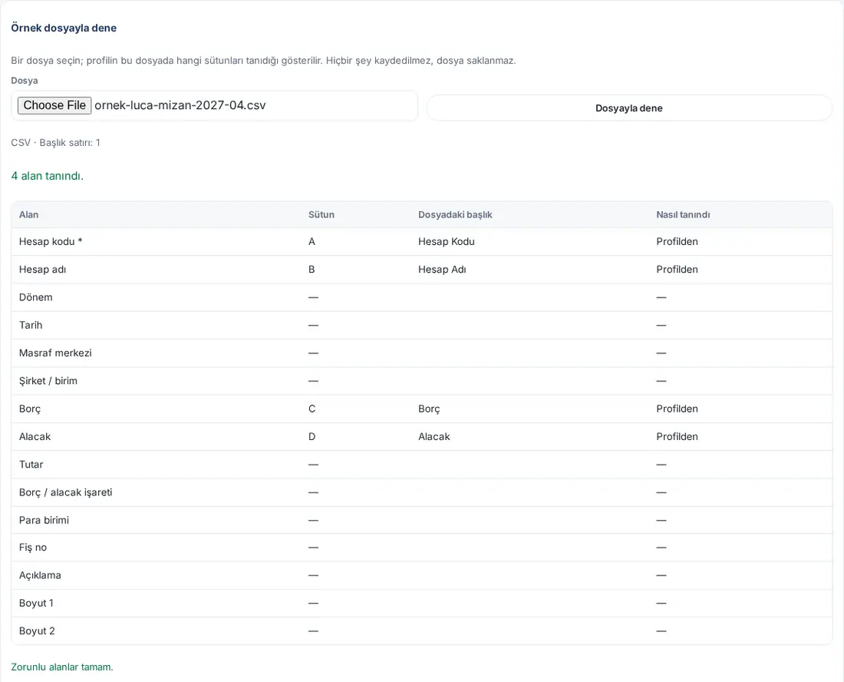Click the Alacak header text in file column
This screenshot has width=844, height=682.
(x=434, y=436)
